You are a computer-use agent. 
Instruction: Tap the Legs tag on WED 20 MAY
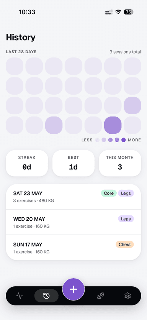(x=126, y=219)
